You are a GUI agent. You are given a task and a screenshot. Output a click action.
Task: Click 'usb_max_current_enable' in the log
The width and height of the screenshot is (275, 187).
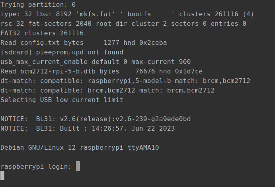tap(44, 62)
